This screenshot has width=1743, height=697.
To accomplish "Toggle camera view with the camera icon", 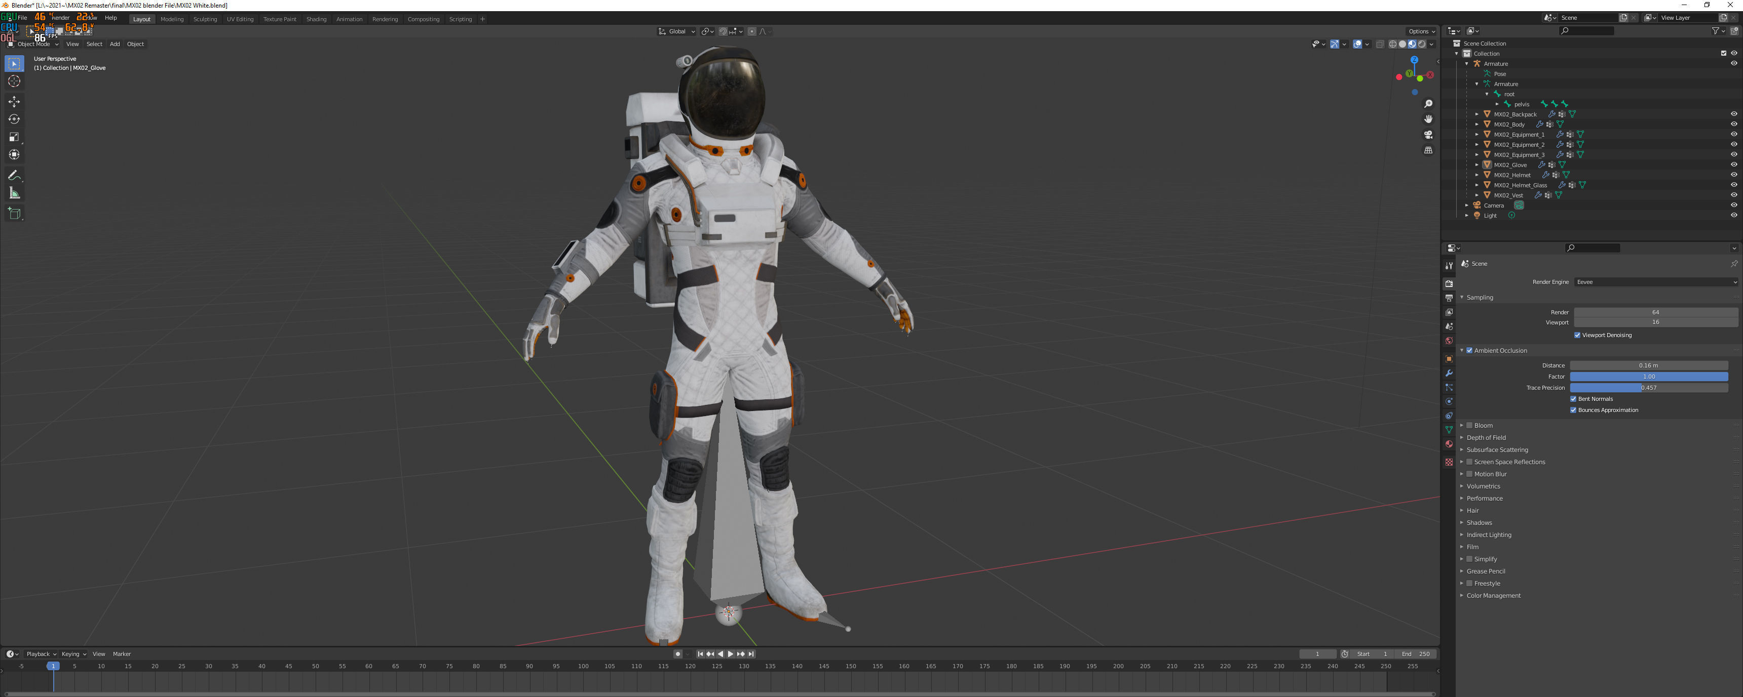I will click(x=1428, y=135).
